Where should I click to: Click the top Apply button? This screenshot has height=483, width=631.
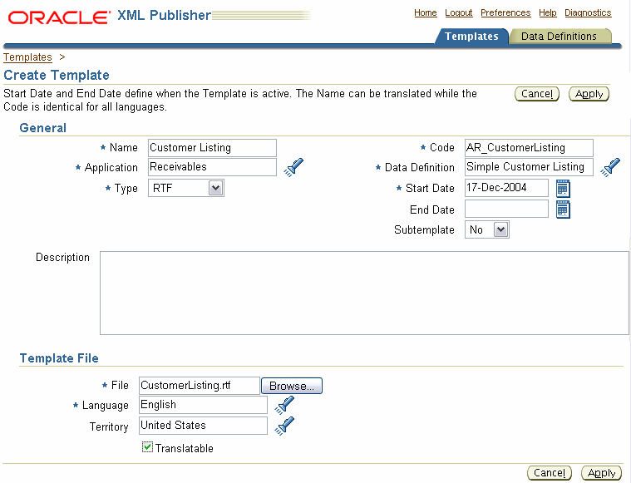coord(589,94)
